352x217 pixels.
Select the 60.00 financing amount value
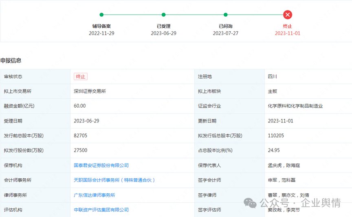80,106
